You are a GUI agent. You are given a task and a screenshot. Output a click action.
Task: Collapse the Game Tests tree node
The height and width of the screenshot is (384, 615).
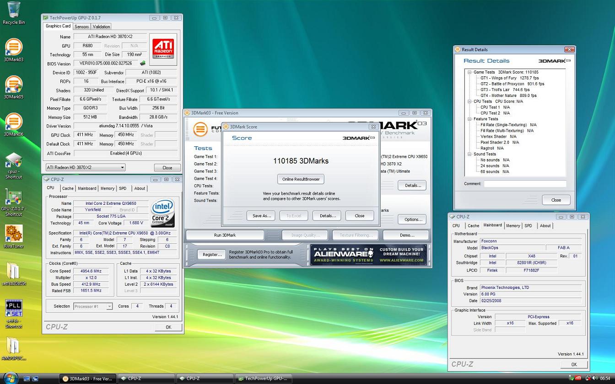(x=469, y=72)
